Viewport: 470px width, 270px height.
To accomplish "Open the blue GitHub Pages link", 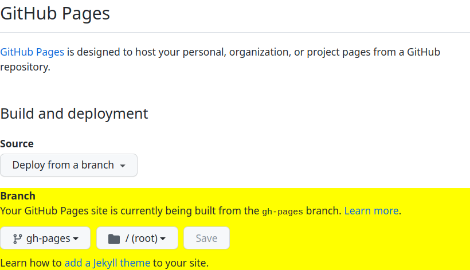I will (x=32, y=52).
